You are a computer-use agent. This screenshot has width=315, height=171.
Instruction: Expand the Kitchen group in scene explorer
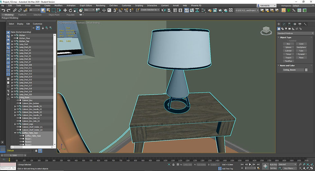coord(12,35)
